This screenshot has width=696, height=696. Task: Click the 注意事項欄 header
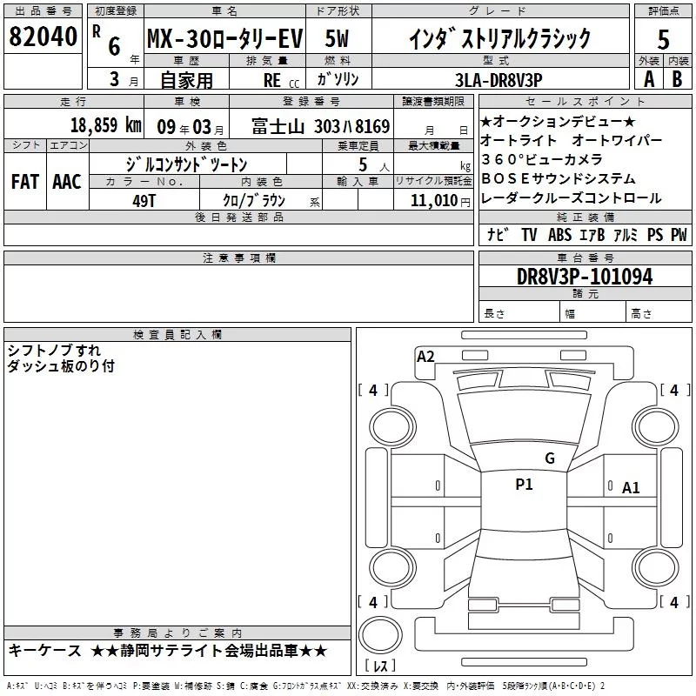click(238, 258)
